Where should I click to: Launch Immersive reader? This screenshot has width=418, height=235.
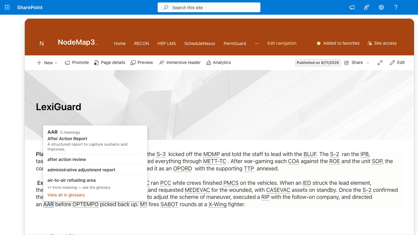pyautogui.click(x=180, y=63)
